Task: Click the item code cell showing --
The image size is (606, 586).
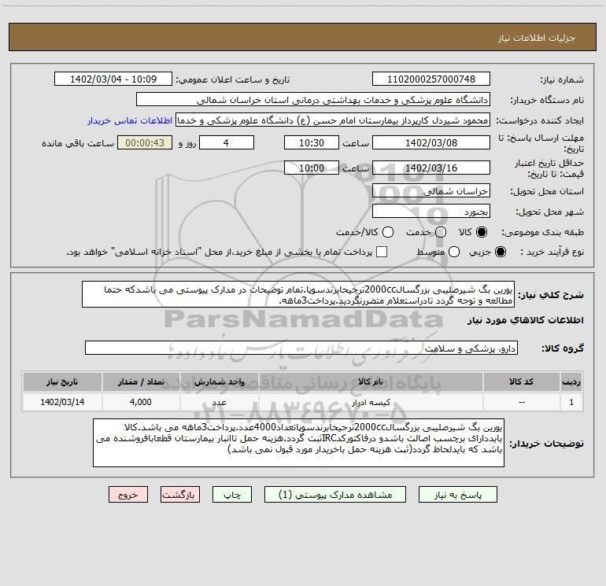Action: (521, 402)
